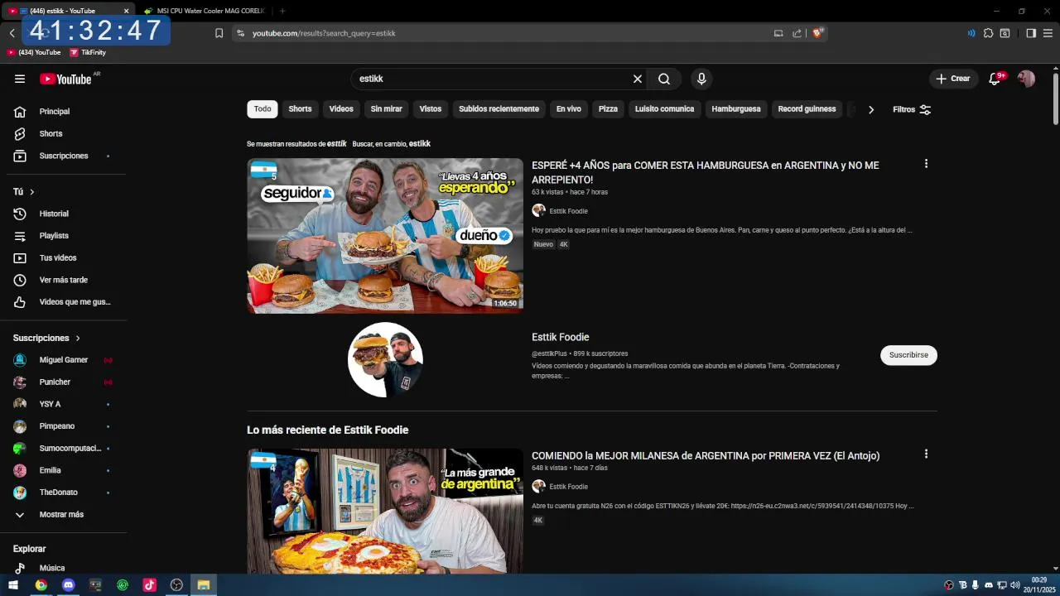Open the account avatar menu
Screen dimensions: 1060x596
tap(1026, 79)
